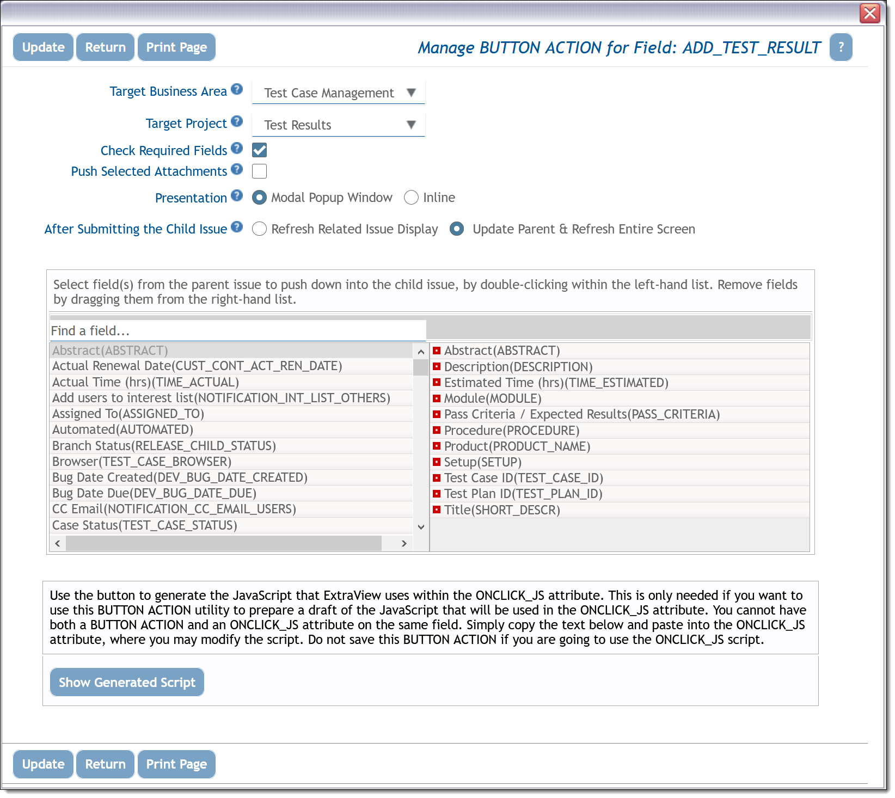Screen dimensions: 895x798
Task: Click the top Print Page button
Action: pos(176,47)
